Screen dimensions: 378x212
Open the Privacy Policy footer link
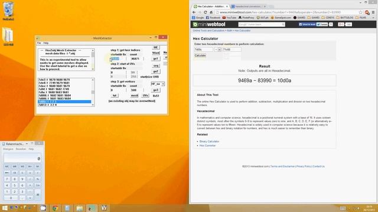(304, 166)
